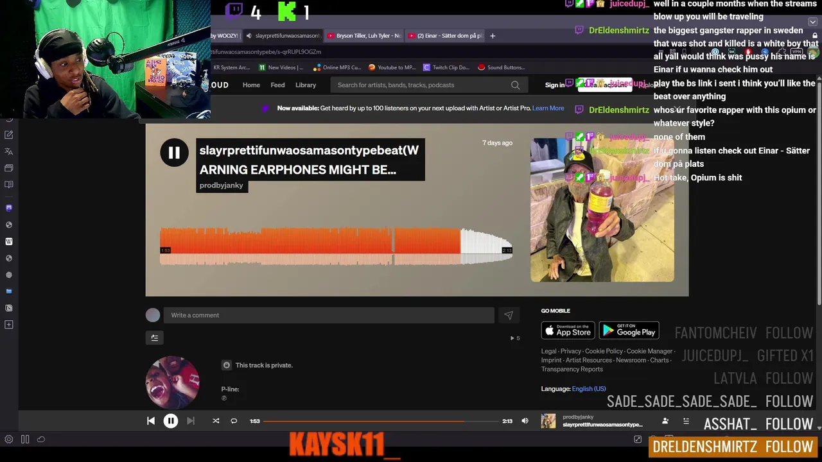Viewport: 822px width, 462px height.
Task: Change language via English (US) selector
Action: point(588,389)
